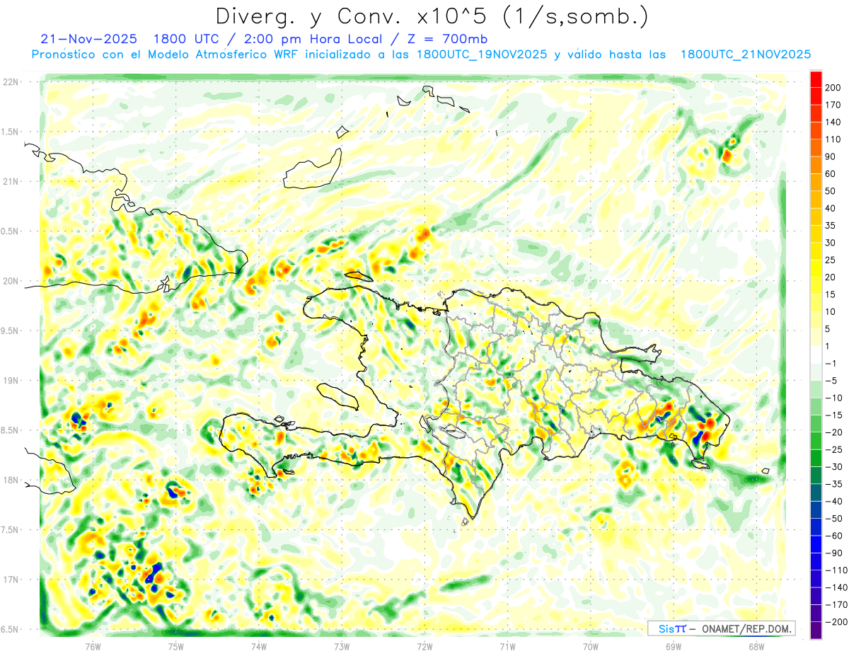849x656 pixels.
Task: Select the "71W" longitude label
Action: (x=507, y=647)
